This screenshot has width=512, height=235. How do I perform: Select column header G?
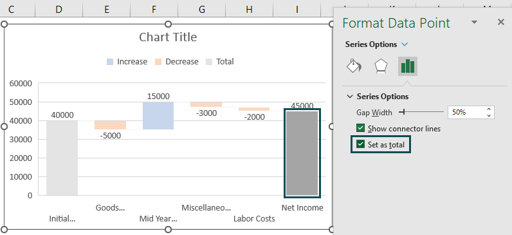[x=202, y=10]
